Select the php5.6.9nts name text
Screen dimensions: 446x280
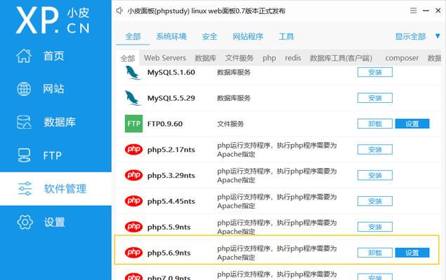tap(169, 253)
